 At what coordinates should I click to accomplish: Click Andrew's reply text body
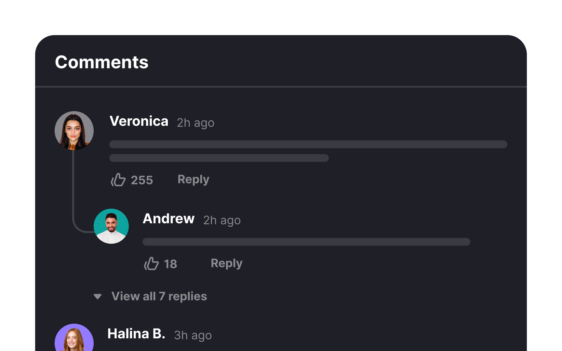(x=306, y=242)
